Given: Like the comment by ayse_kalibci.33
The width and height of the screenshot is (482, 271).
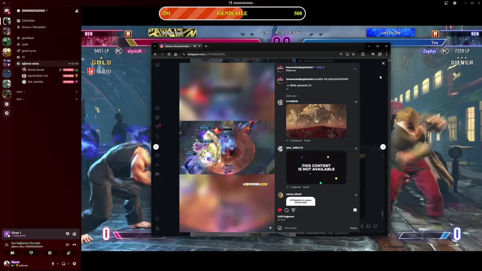Looking at the screenshot, I should point(356,148).
